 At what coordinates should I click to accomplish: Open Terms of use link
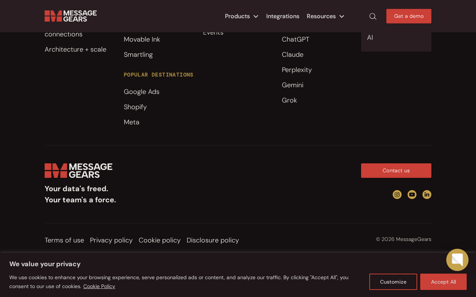click(x=64, y=240)
